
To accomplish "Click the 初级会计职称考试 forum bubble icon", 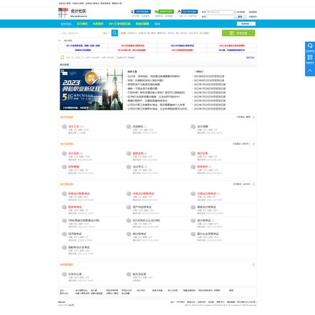I will (x=64, y=194).
